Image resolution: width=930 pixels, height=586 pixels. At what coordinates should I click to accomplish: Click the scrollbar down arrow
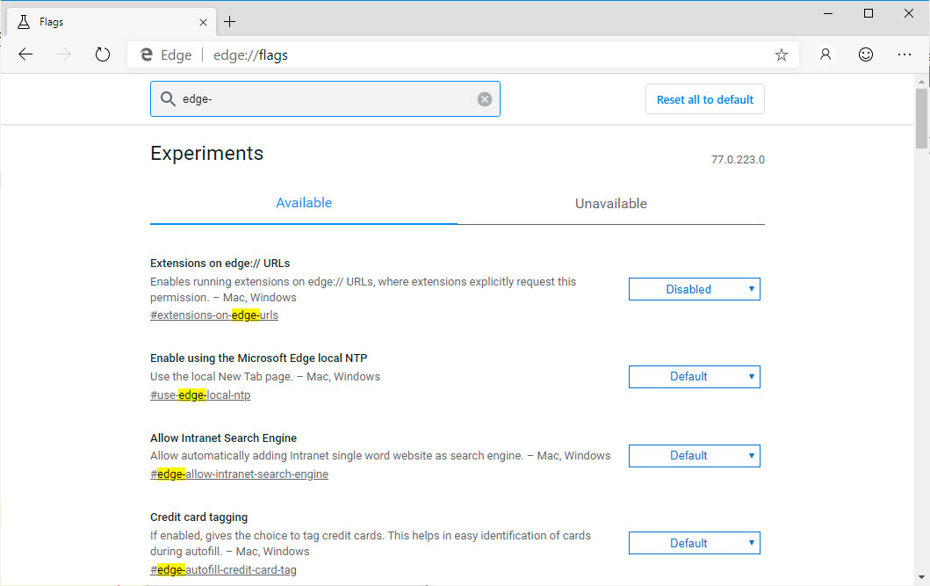(x=921, y=577)
